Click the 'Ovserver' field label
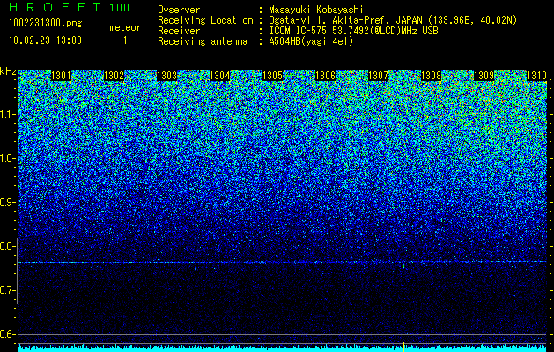 [179, 10]
